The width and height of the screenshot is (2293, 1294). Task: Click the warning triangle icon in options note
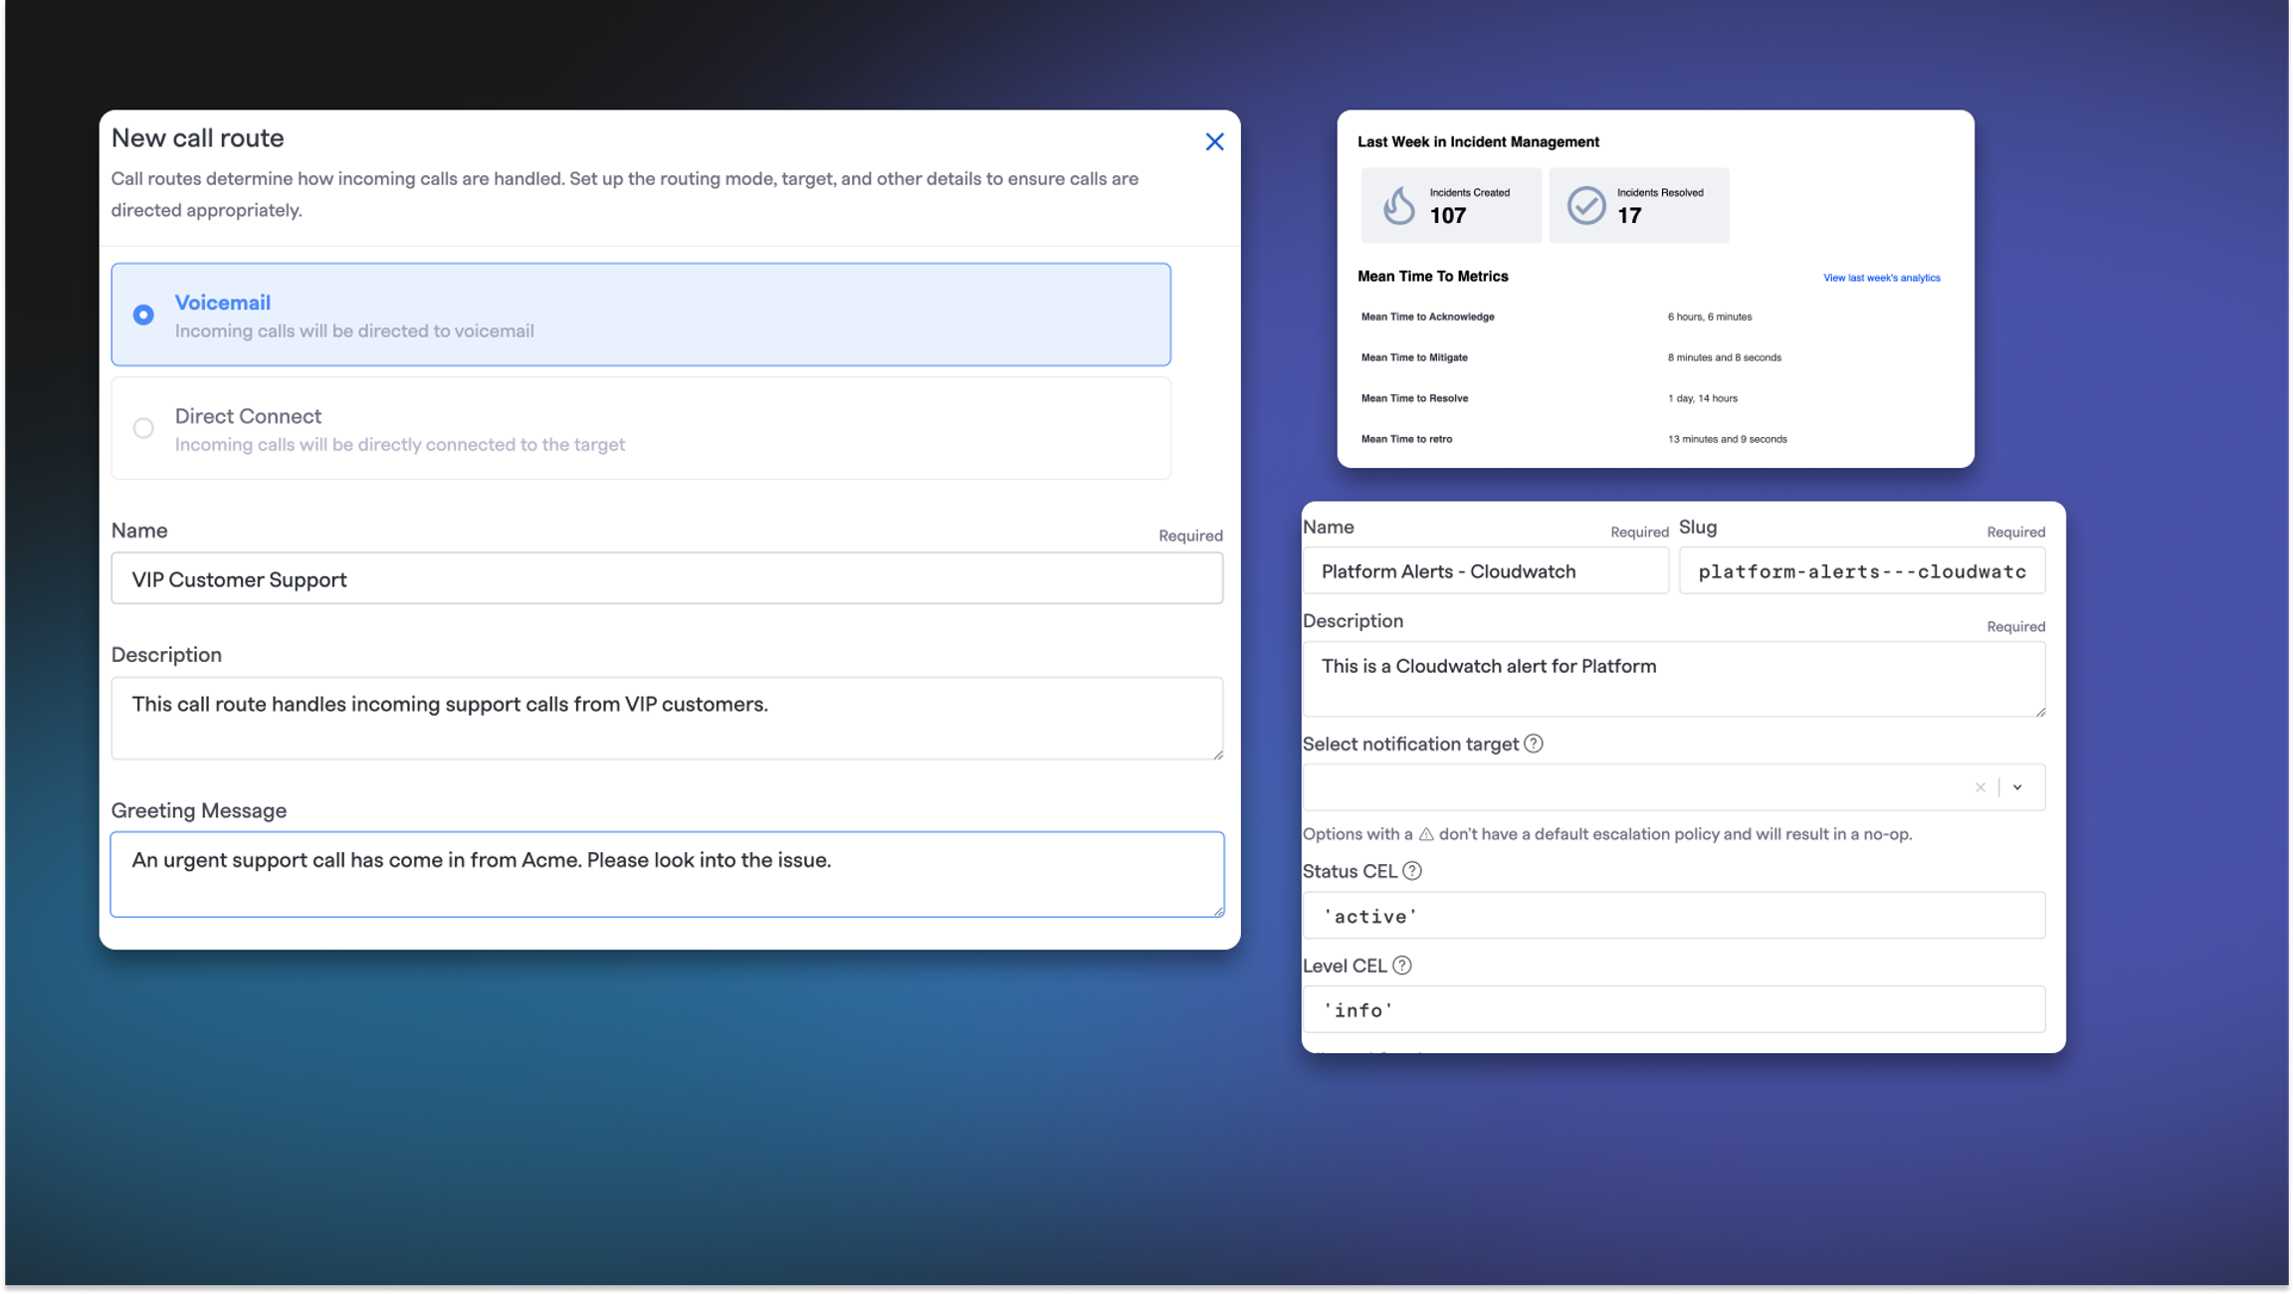tap(1426, 834)
